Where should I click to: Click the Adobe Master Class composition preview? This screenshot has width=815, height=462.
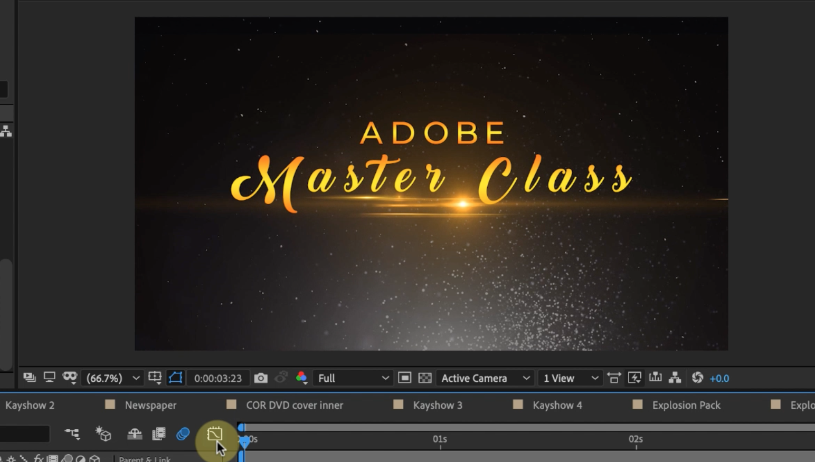pos(431,184)
